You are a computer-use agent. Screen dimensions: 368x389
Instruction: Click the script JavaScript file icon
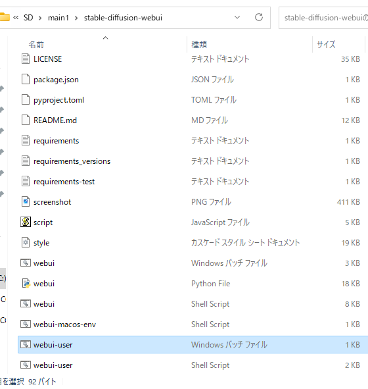click(x=26, y=222)
